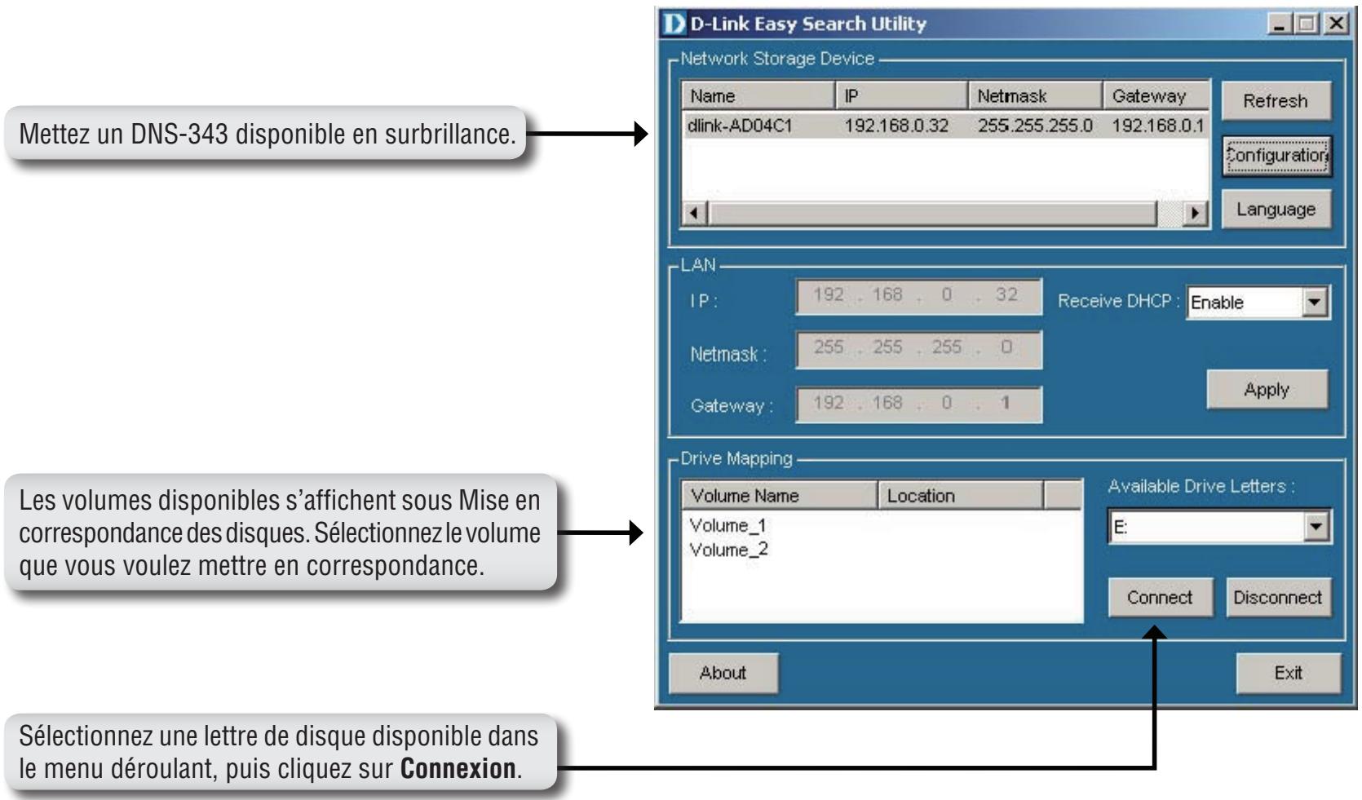Click the 192.168.0.1 gateway cell

coord(1158,126)
